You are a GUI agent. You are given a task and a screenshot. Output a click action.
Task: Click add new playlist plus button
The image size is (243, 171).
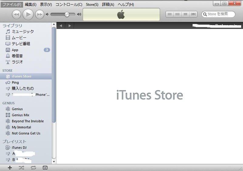(x=10, y=168)
